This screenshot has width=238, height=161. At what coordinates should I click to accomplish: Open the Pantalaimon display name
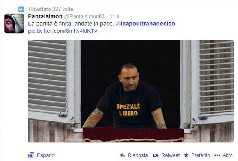45,16
